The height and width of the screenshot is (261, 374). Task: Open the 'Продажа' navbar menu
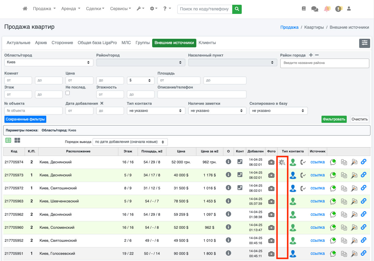coord(44,9)
